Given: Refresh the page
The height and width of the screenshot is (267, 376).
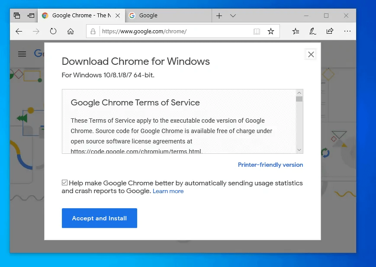Looking at the screenshot, I should click(x=53, y=32).
